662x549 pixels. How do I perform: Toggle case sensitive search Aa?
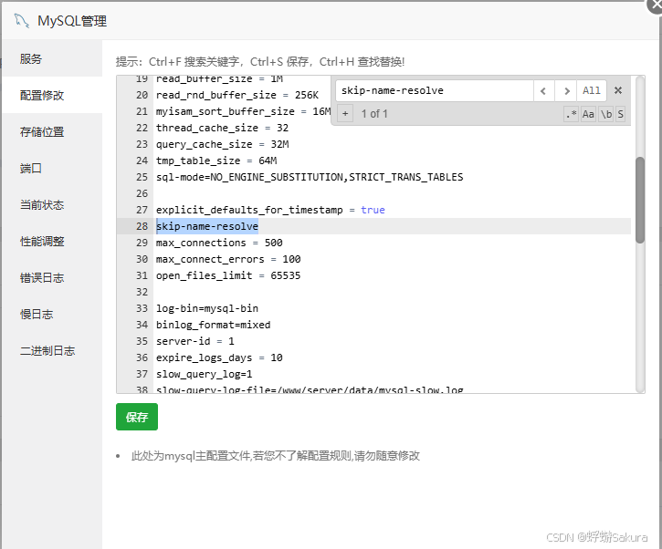(588, 114)
